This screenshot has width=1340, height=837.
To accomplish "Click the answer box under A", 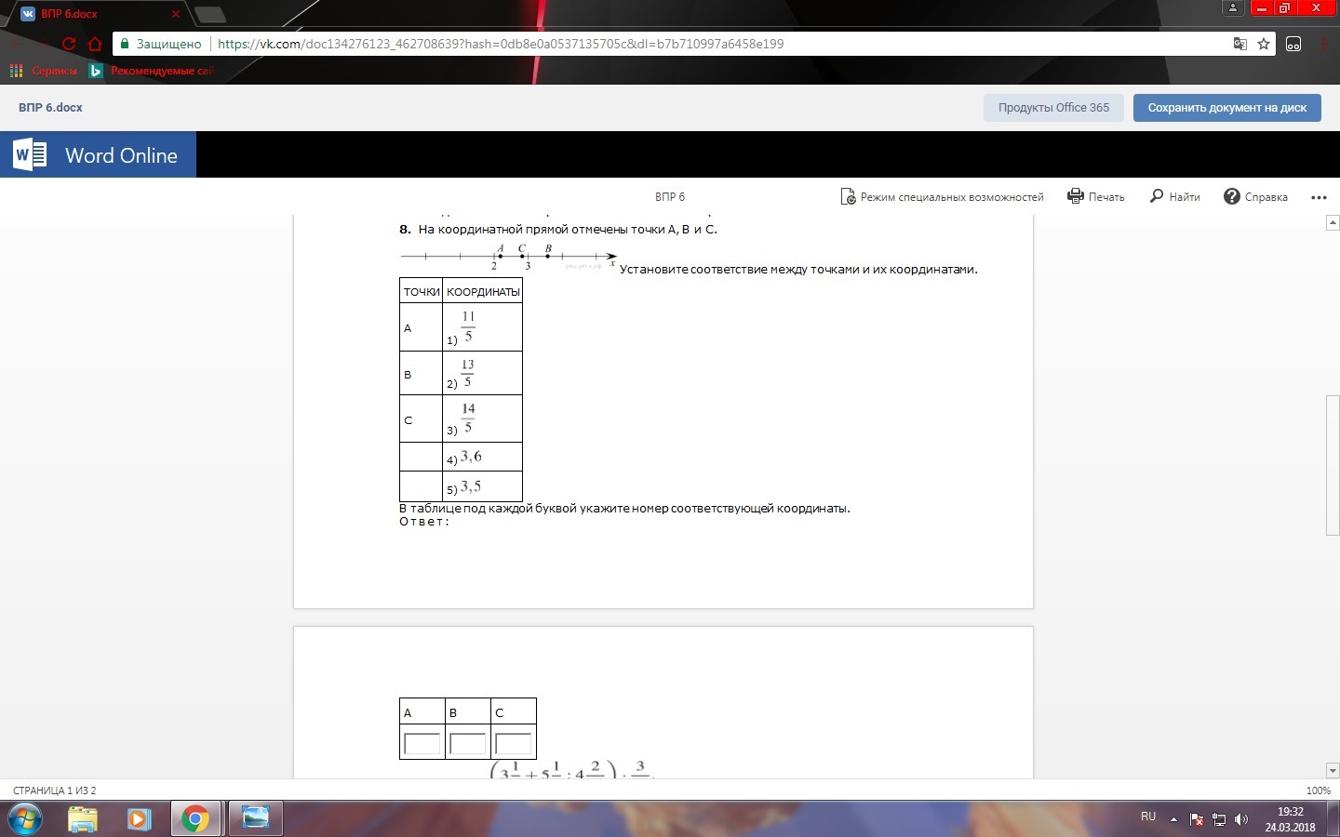I will (x=422, y=743).
